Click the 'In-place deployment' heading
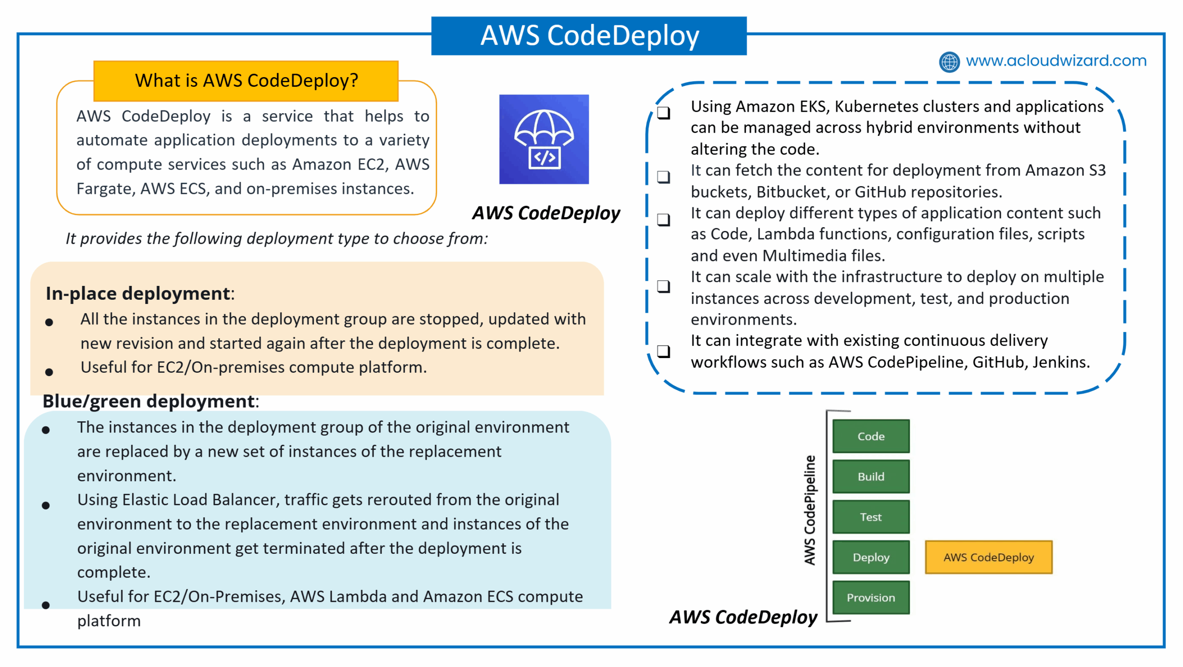Image resolution: width=1183 pixels, height=667 pixels. point(140,293)
